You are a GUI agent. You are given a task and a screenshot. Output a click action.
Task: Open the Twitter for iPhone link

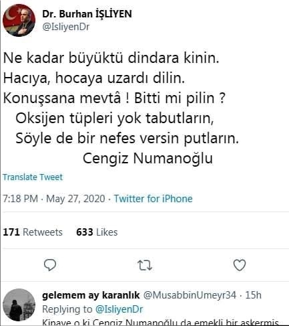tap(153, 199)
